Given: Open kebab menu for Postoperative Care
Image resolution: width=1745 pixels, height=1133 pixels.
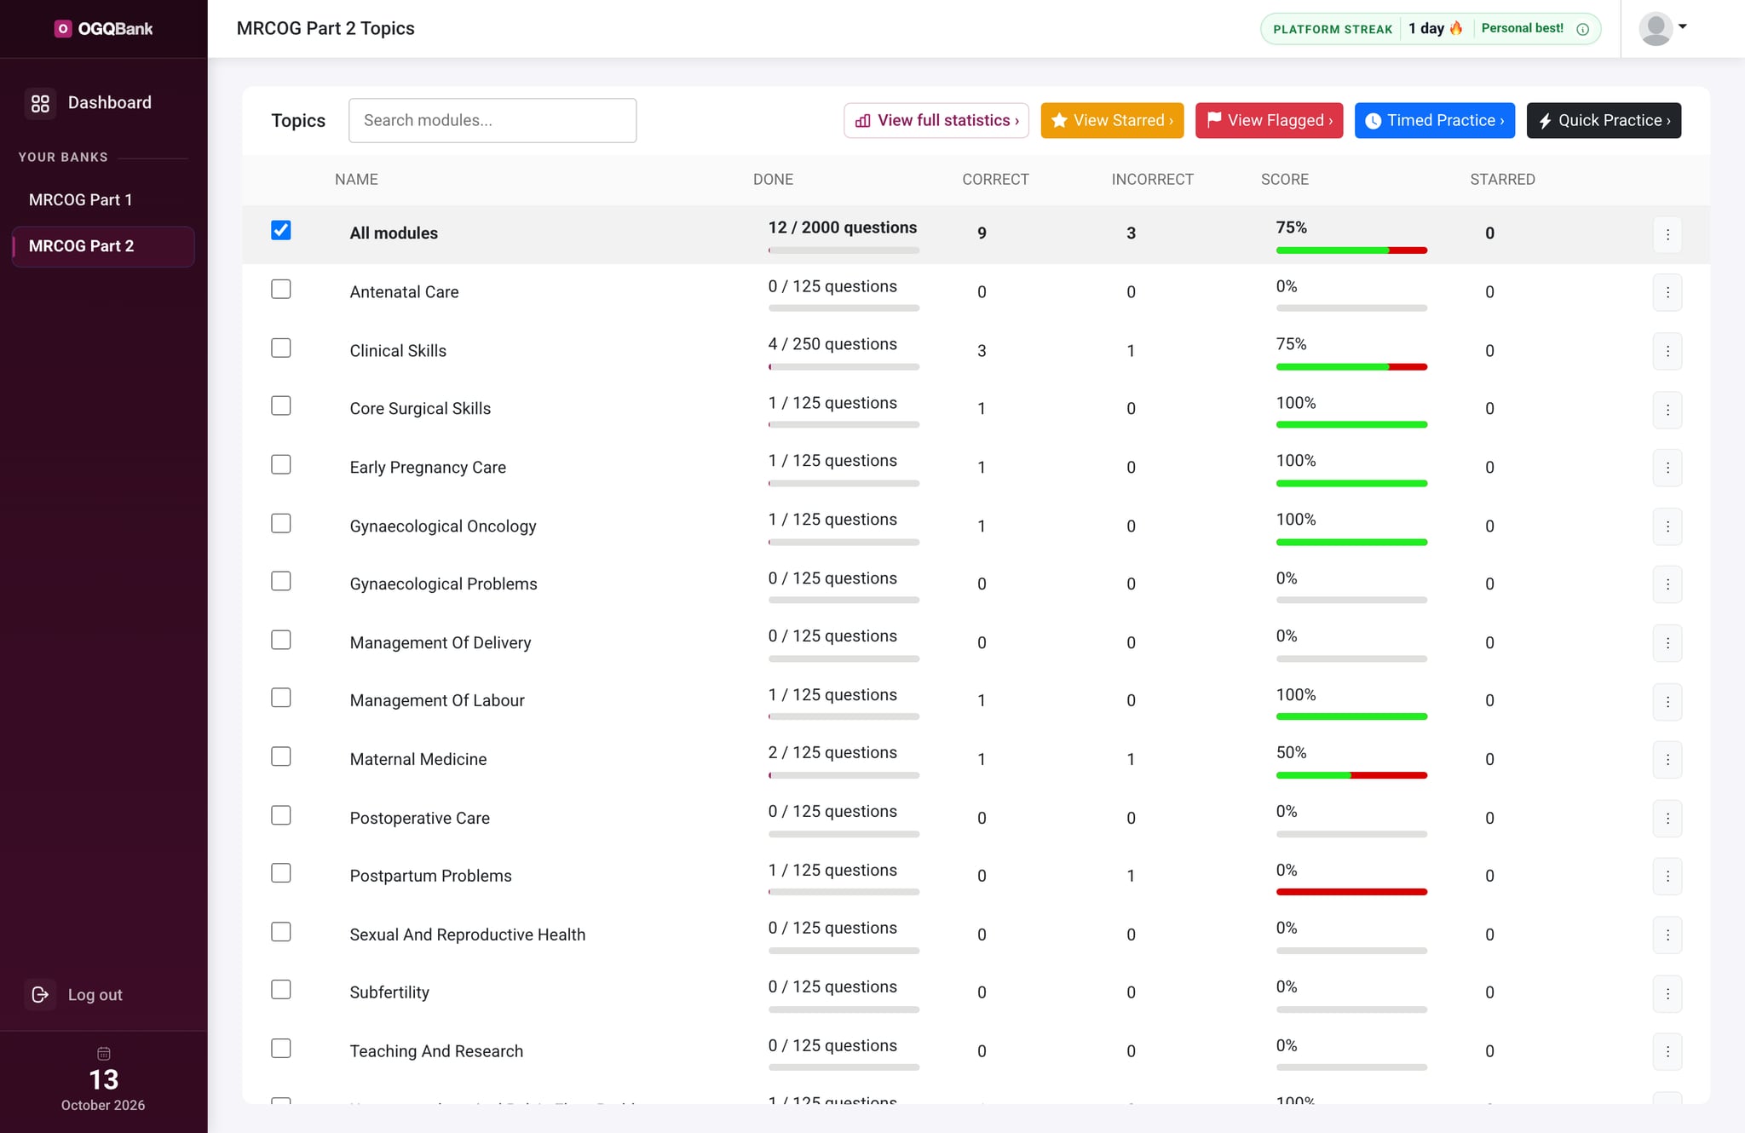Looking at the screenshot, I should pos(1667,819).
